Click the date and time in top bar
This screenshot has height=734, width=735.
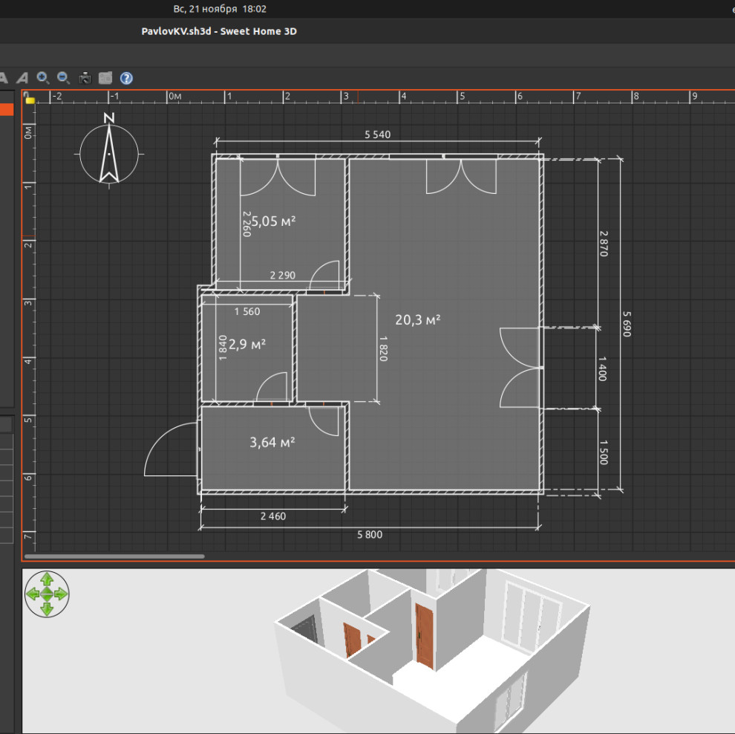point(220,9)
